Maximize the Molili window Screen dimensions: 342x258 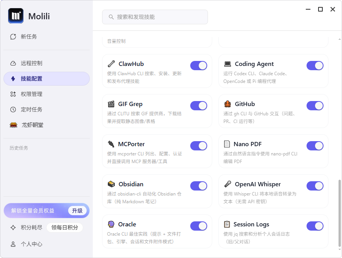point(320,9)
